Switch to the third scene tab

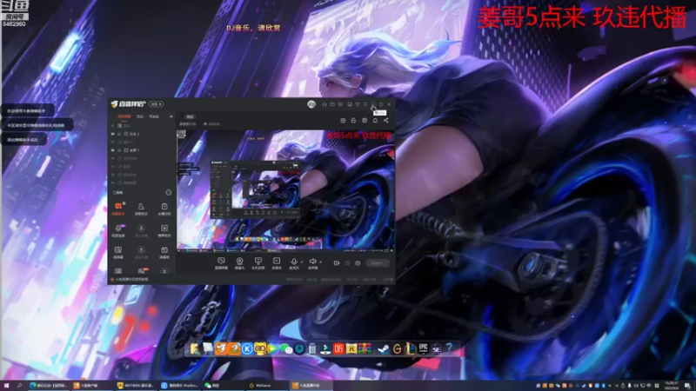tap(154, 116)
